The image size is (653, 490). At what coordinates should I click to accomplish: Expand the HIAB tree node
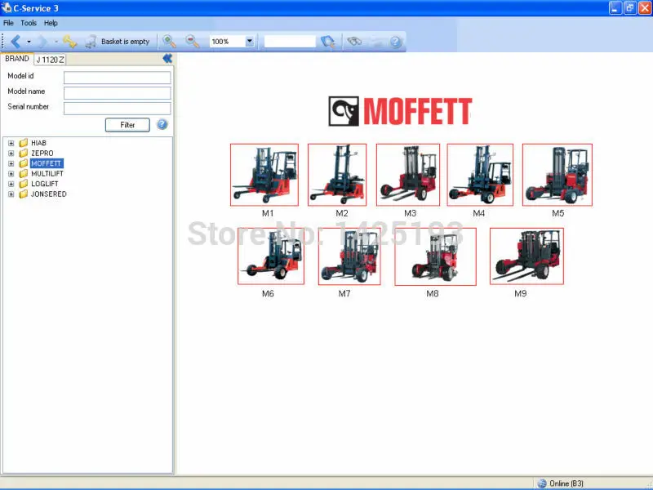click(x=10, y=142)
